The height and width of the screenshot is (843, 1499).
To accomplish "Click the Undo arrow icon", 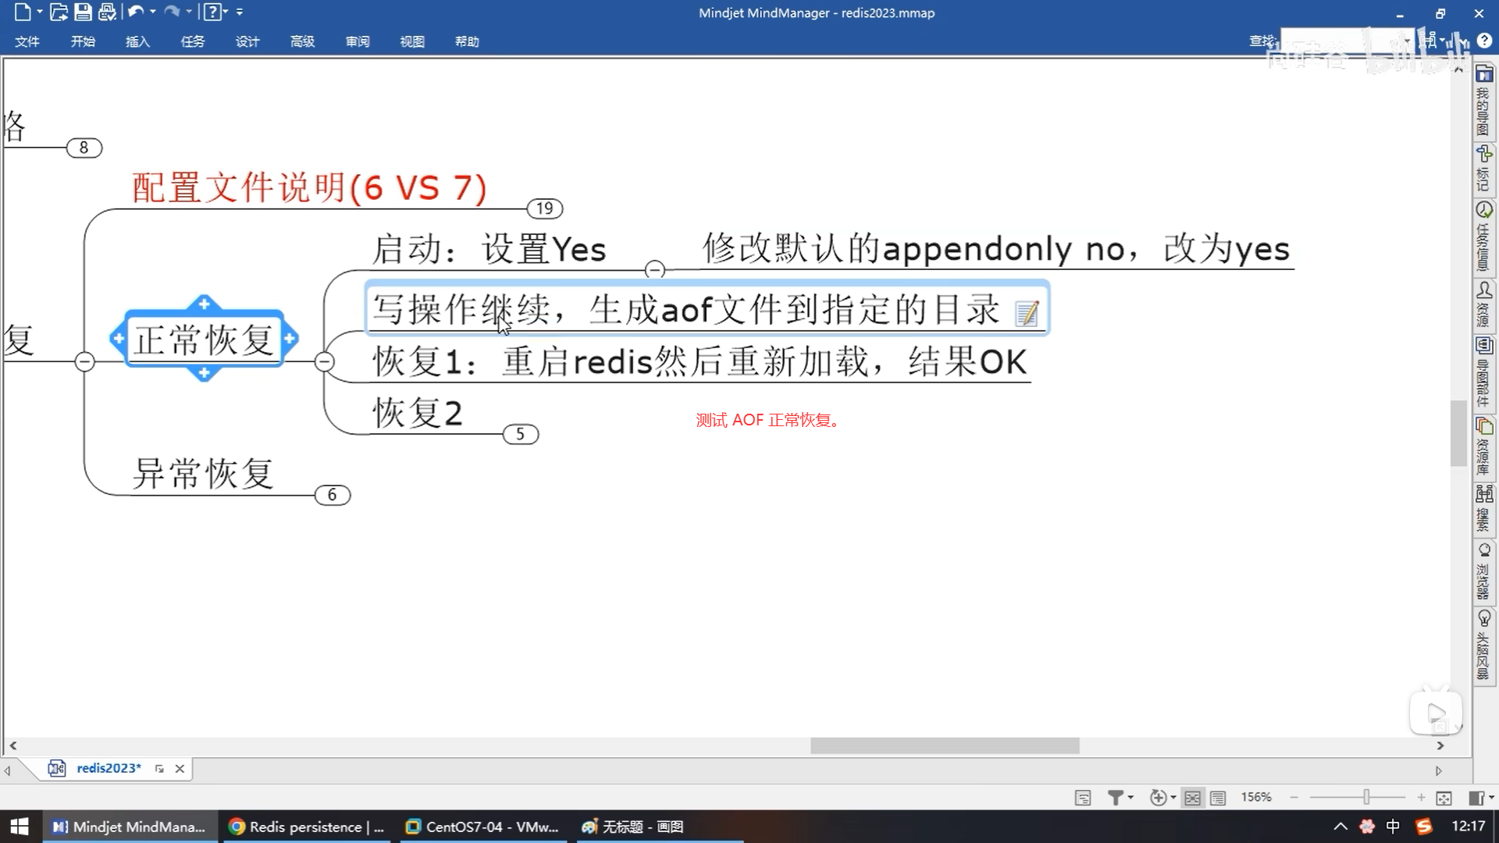I will click(x=136, y=12).
